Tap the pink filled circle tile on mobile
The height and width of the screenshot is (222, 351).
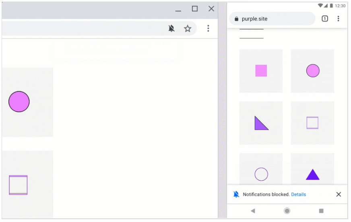(312, 71)
